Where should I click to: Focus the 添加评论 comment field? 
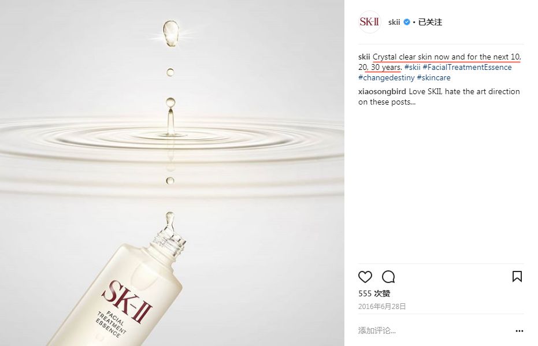tap(434, 330)
